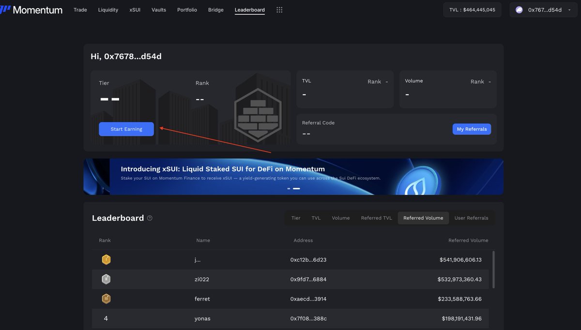Click address 0xaecd...3914
Image resolution: width=581 pixels, height=330 pixels.
[x=308, y=299]
